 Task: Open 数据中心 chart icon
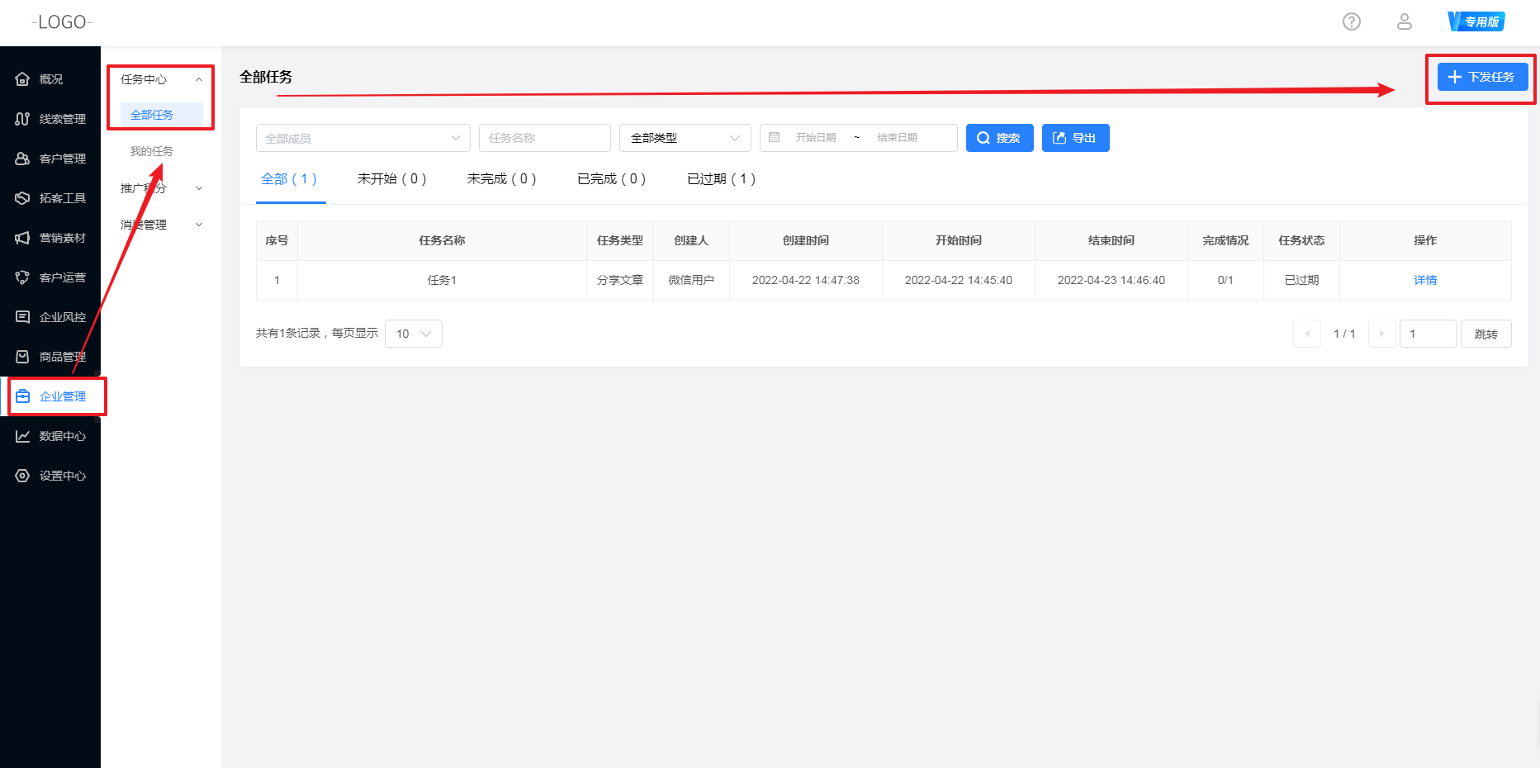click(23, 436)
